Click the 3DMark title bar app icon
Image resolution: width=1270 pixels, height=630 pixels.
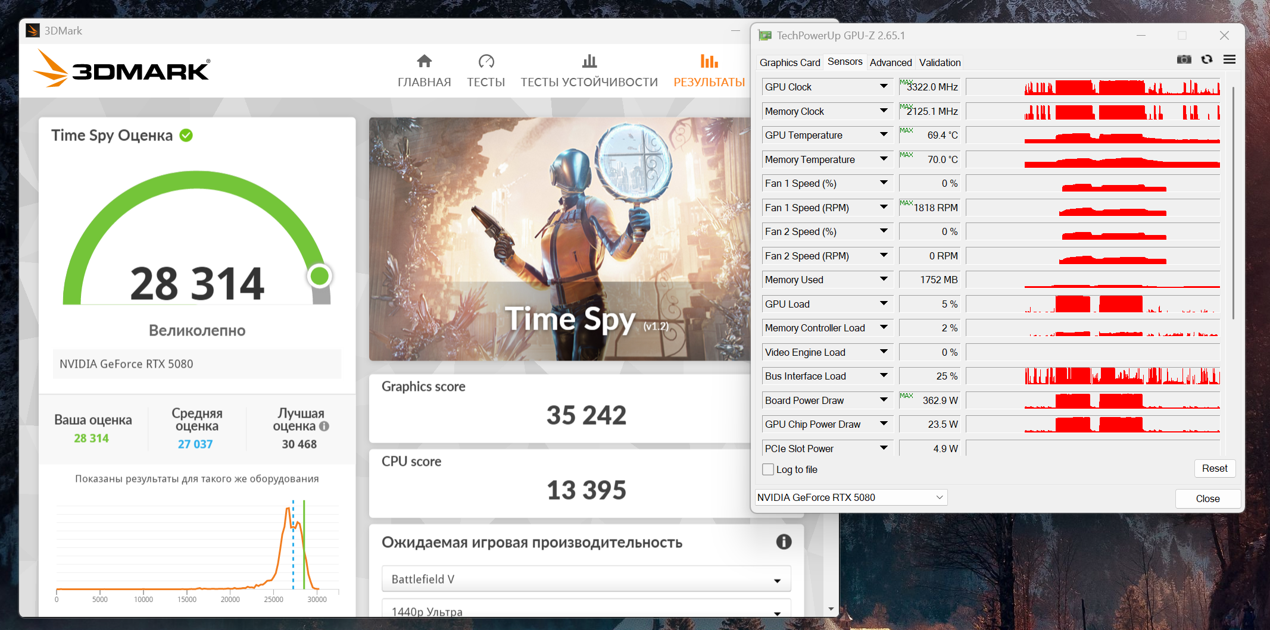tap(33, 31)
